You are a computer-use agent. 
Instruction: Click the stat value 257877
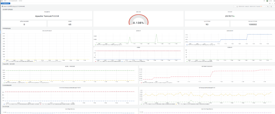(x=229, y=16)
